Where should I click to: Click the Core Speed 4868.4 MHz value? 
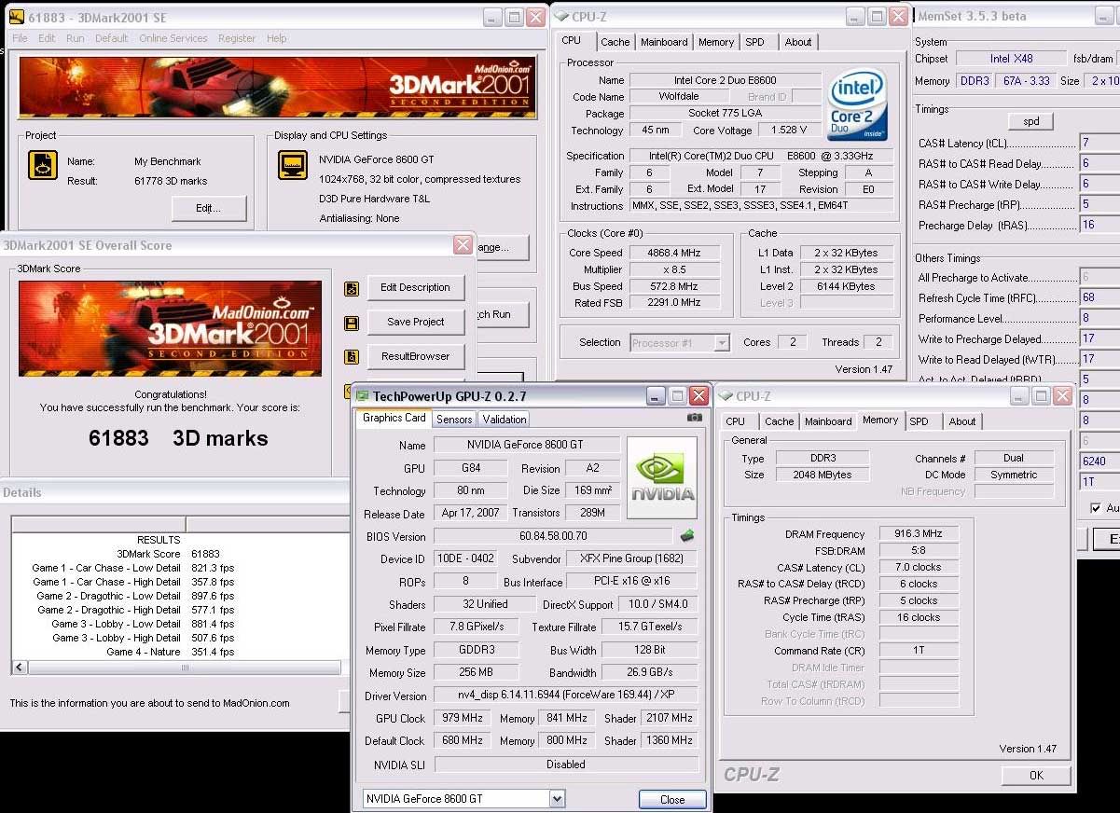click(672, 253)
